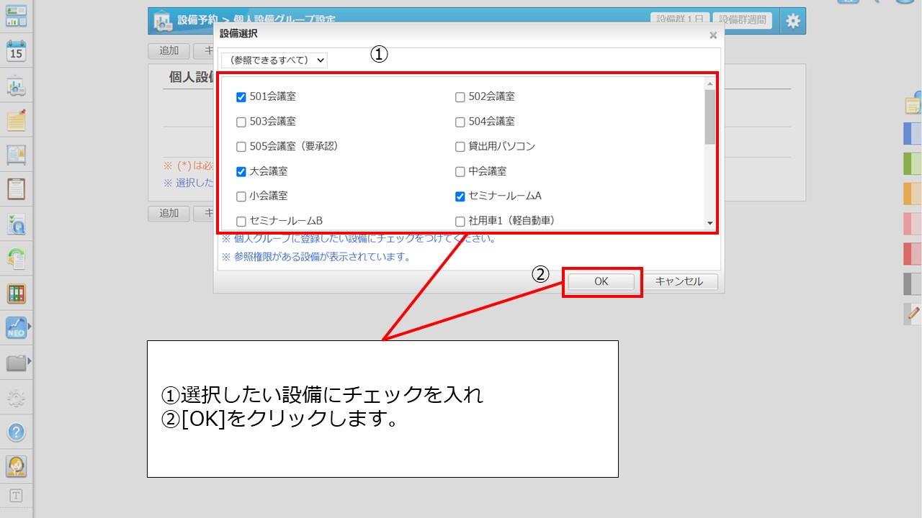Expand the folder icon's side arrow
922x518 pixels.
click(30, 360)
